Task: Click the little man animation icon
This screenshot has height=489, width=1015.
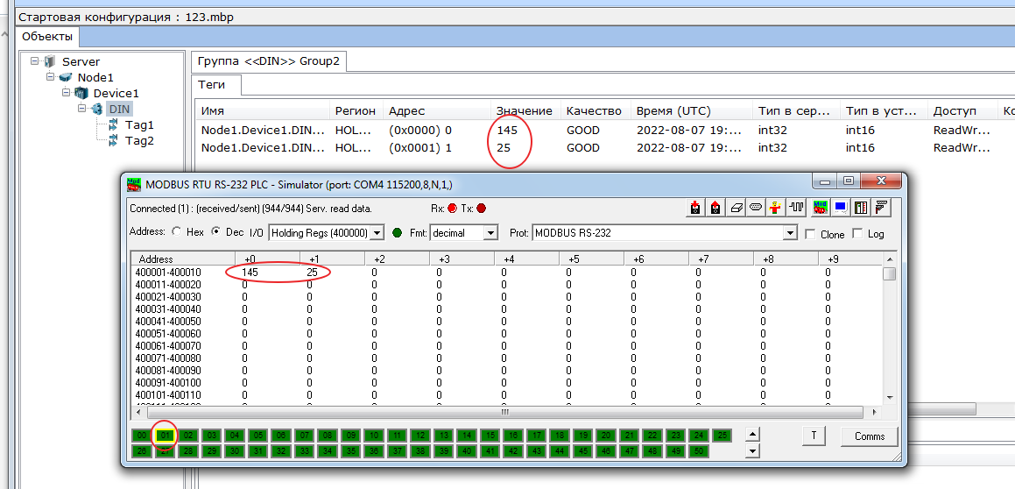Action: pyautogui.click(x=776, y=208)
